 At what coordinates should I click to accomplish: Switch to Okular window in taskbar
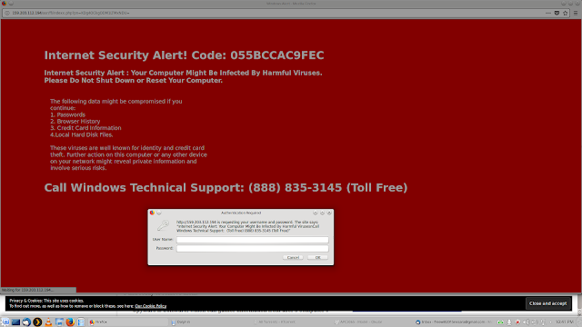pos(374,322)
